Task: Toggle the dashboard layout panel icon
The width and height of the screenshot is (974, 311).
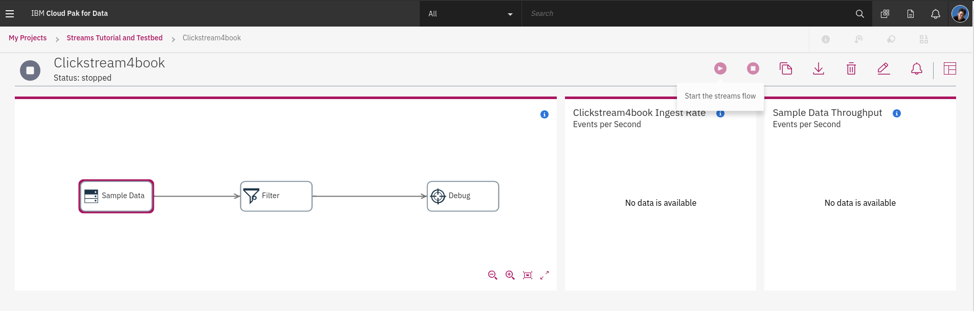Action: pos(950,68)
